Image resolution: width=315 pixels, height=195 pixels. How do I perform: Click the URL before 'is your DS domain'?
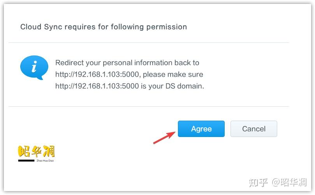pyautogui.click(x=97, y=86)
